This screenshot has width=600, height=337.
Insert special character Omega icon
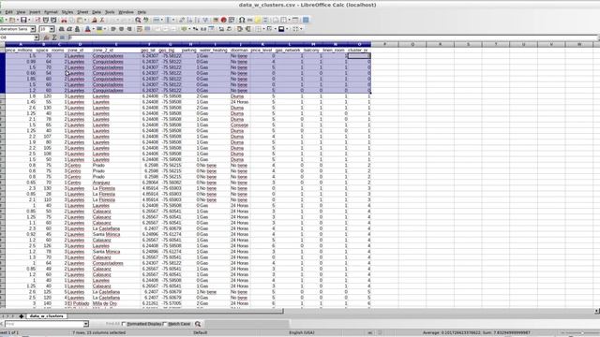point(242,20)
